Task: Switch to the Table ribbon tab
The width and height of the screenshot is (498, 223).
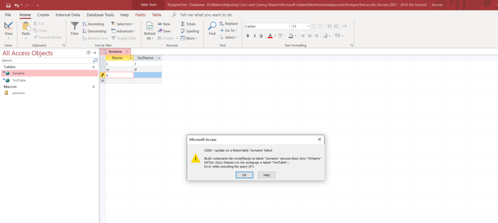Action: tap(157, 15)
